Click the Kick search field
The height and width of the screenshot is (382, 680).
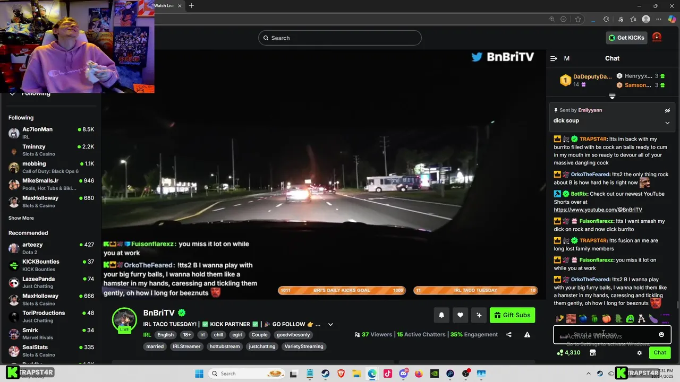pyautogui.click(x=340, y=38)
